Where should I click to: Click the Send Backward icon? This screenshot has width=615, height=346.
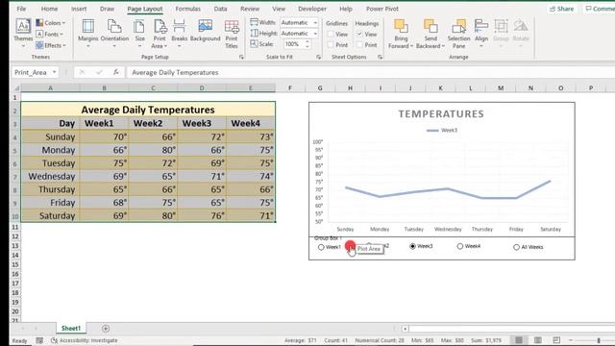(x=430, y=27)
